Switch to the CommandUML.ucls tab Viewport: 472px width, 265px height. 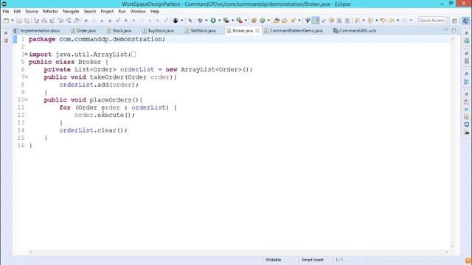coord(355,31)
